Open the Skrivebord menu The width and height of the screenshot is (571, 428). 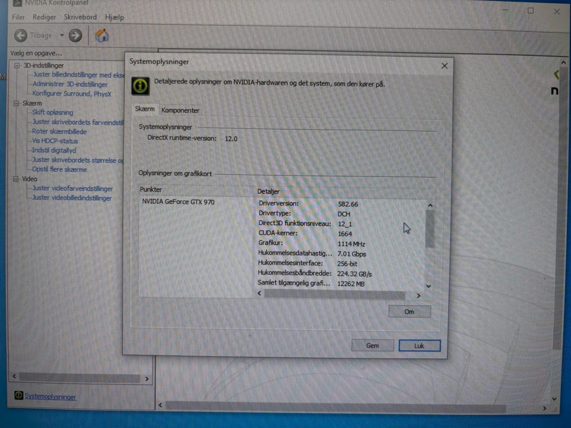click(x=80, y=17)
